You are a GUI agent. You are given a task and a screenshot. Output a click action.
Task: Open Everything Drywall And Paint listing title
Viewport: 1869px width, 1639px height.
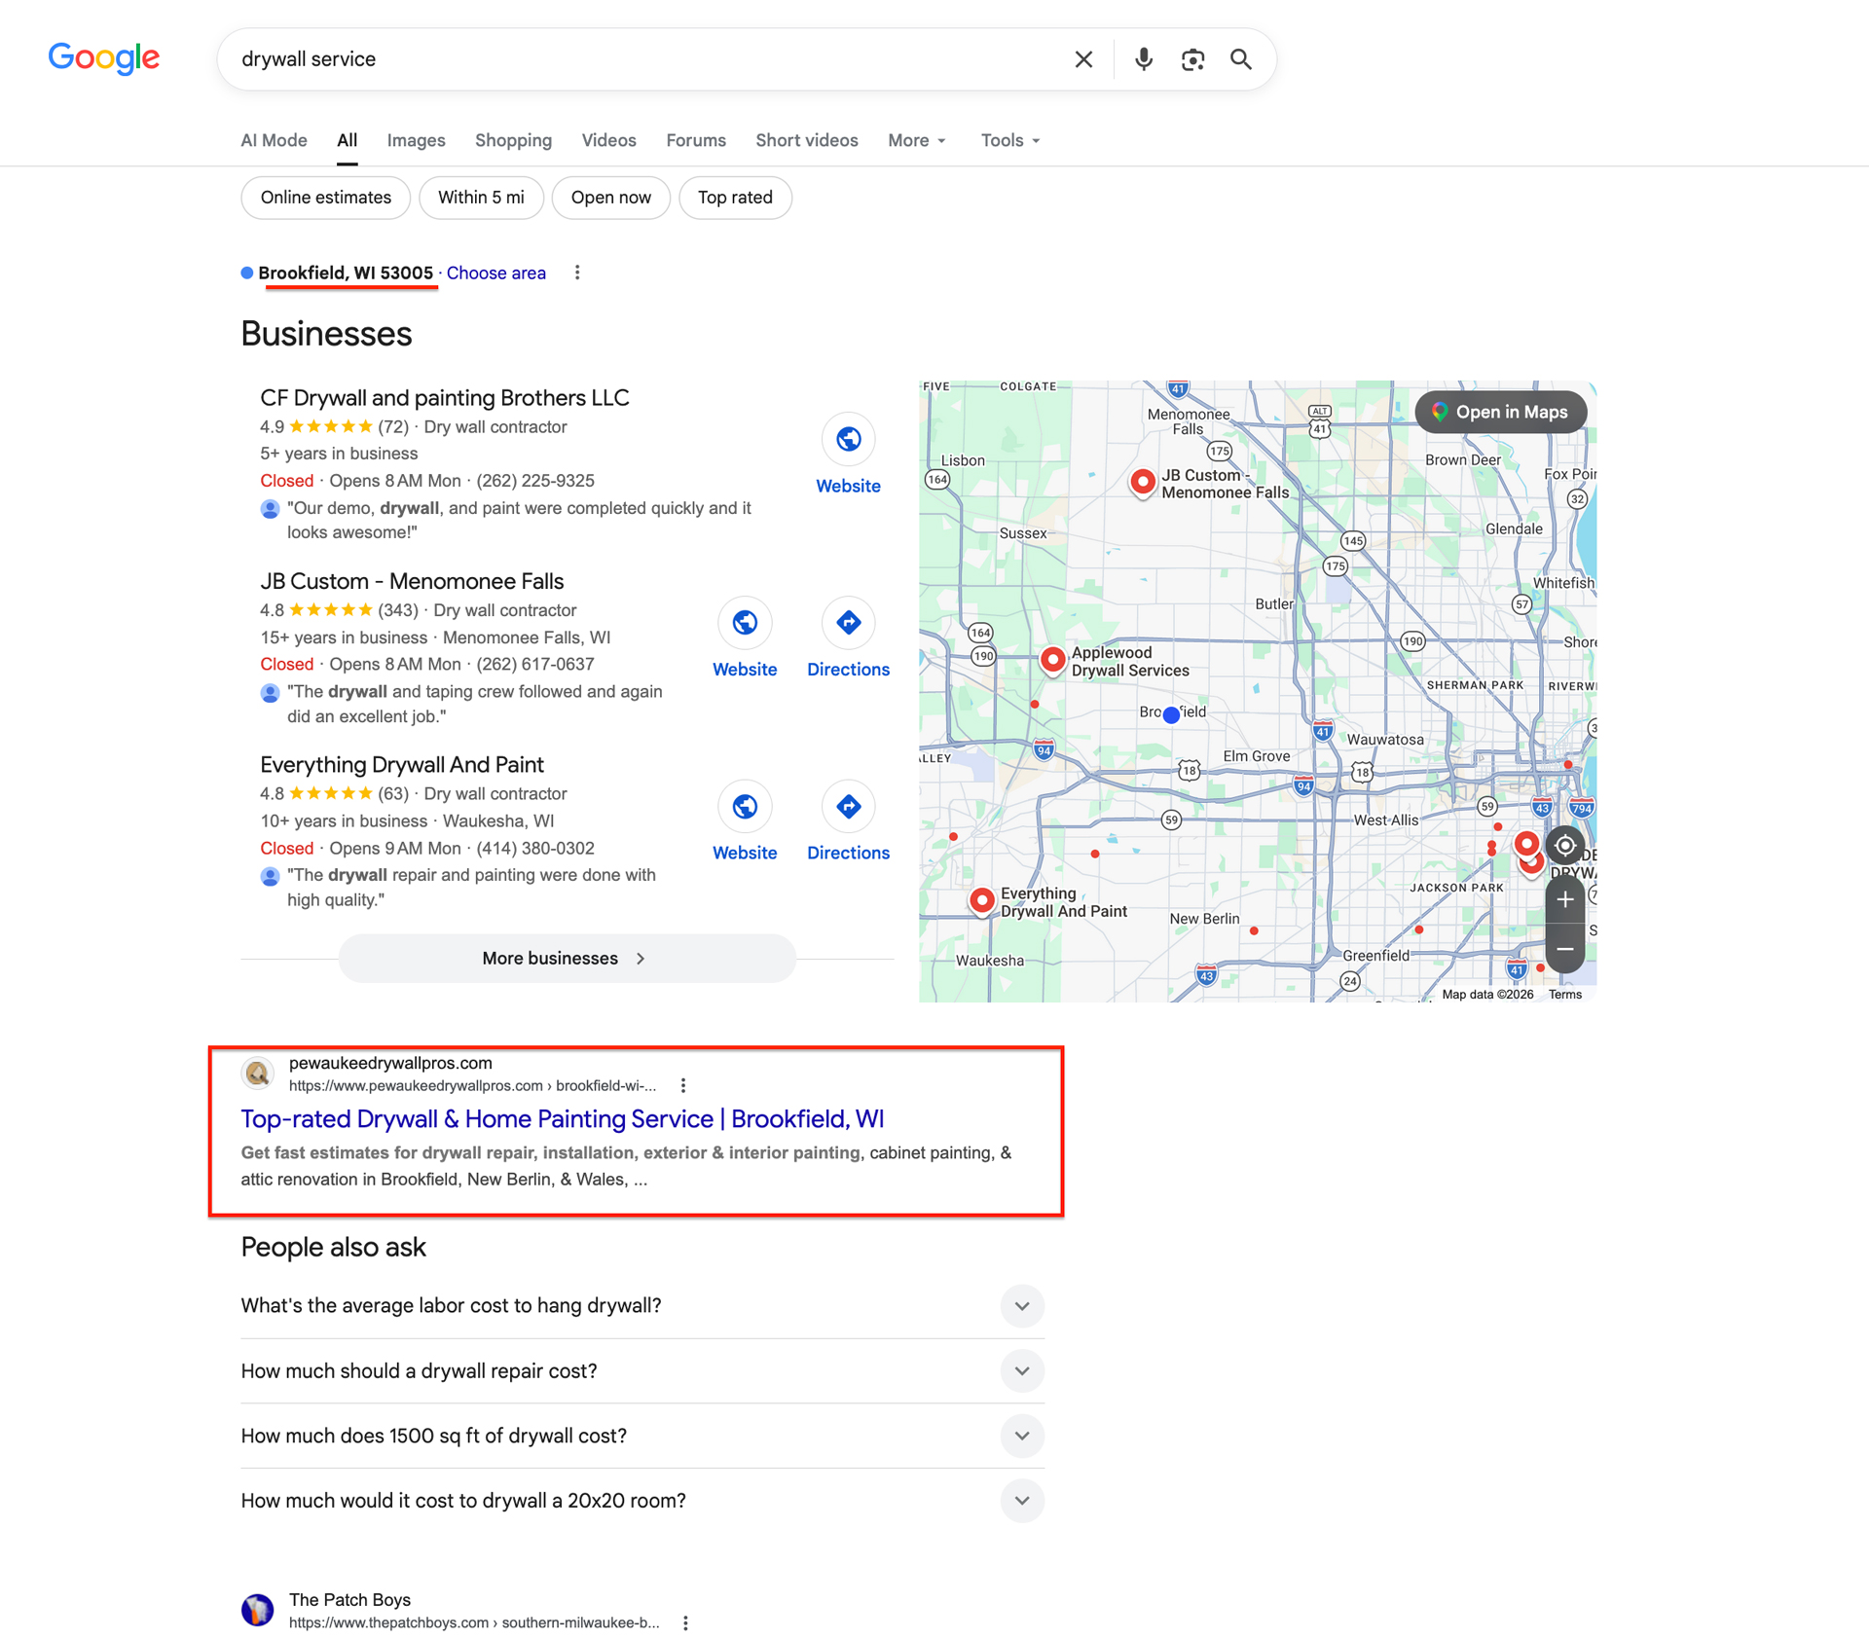pyautogui.click(x=402, y=765)
